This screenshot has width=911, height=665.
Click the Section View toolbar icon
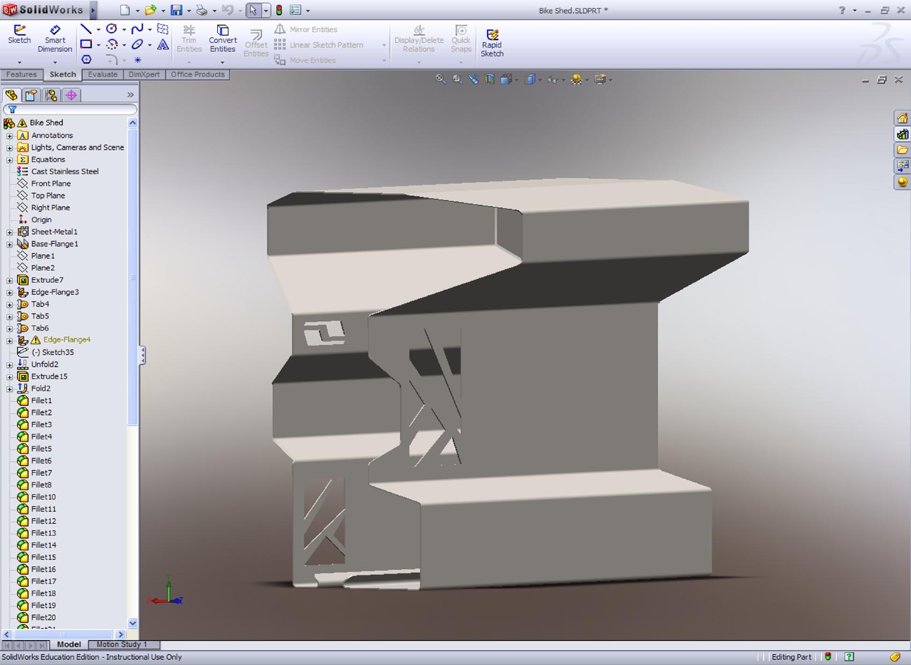coord(488,79)
